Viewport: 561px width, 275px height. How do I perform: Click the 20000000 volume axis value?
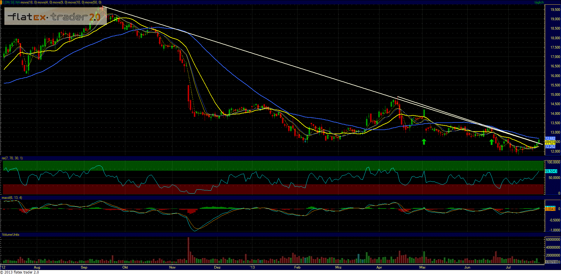pos(553,255)
